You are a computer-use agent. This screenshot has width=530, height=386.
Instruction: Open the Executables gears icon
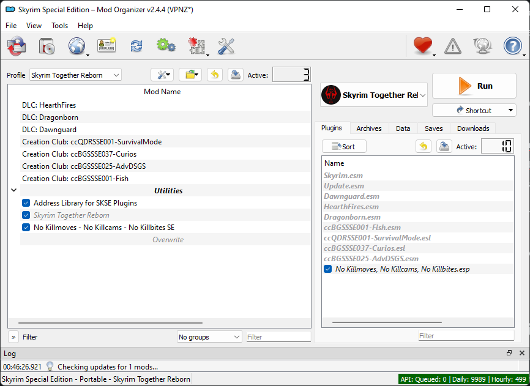click(165, 46)
